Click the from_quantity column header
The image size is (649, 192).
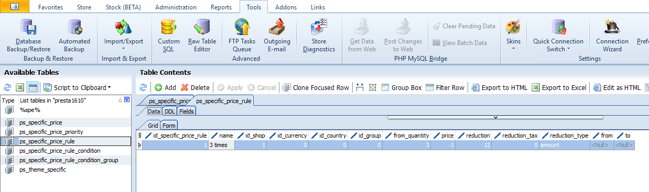[407, 135]
